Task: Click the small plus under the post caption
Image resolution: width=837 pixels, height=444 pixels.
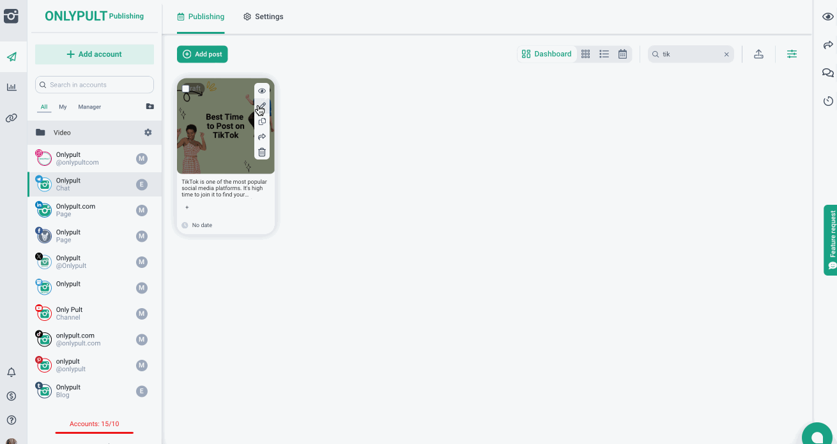Action: [x=187, y=207]
